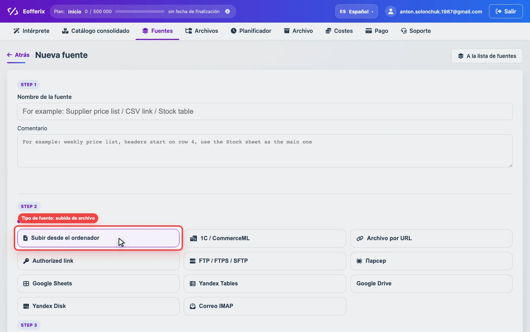Click the 1C / CommerceML boxes icon

[193, 238]
